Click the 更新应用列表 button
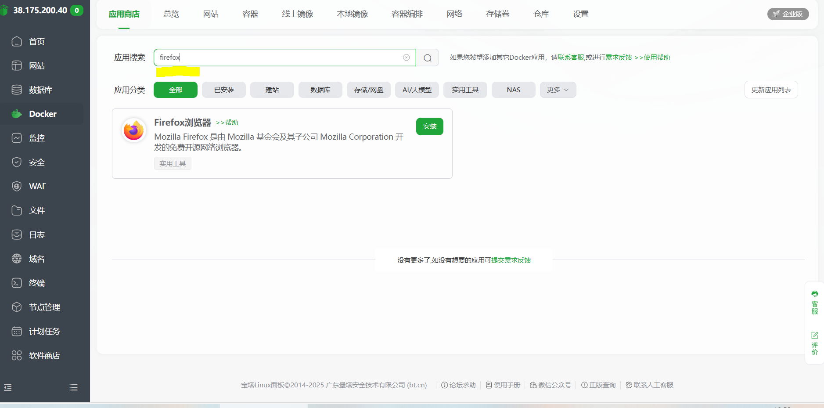 pyautogui.click(x=771, y=90)
